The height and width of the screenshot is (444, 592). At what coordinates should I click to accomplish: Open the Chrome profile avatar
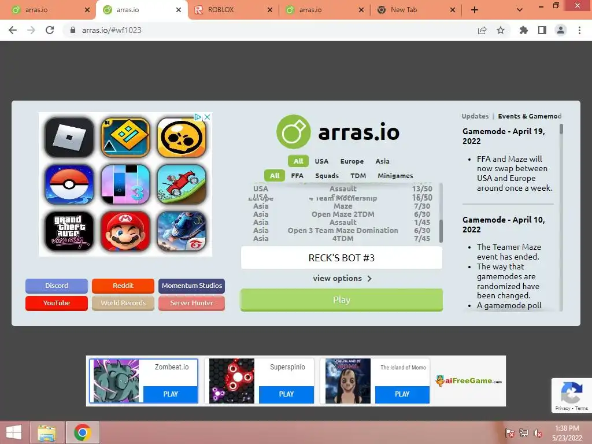click(561, 30)
